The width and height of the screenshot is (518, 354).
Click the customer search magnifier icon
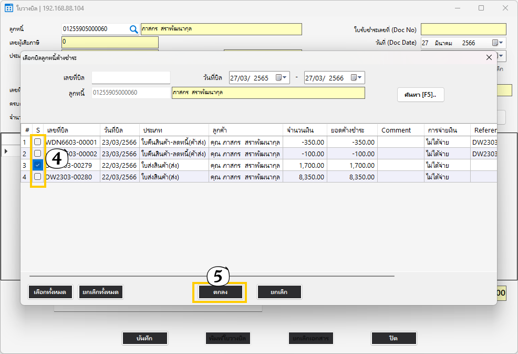(134, 29)
